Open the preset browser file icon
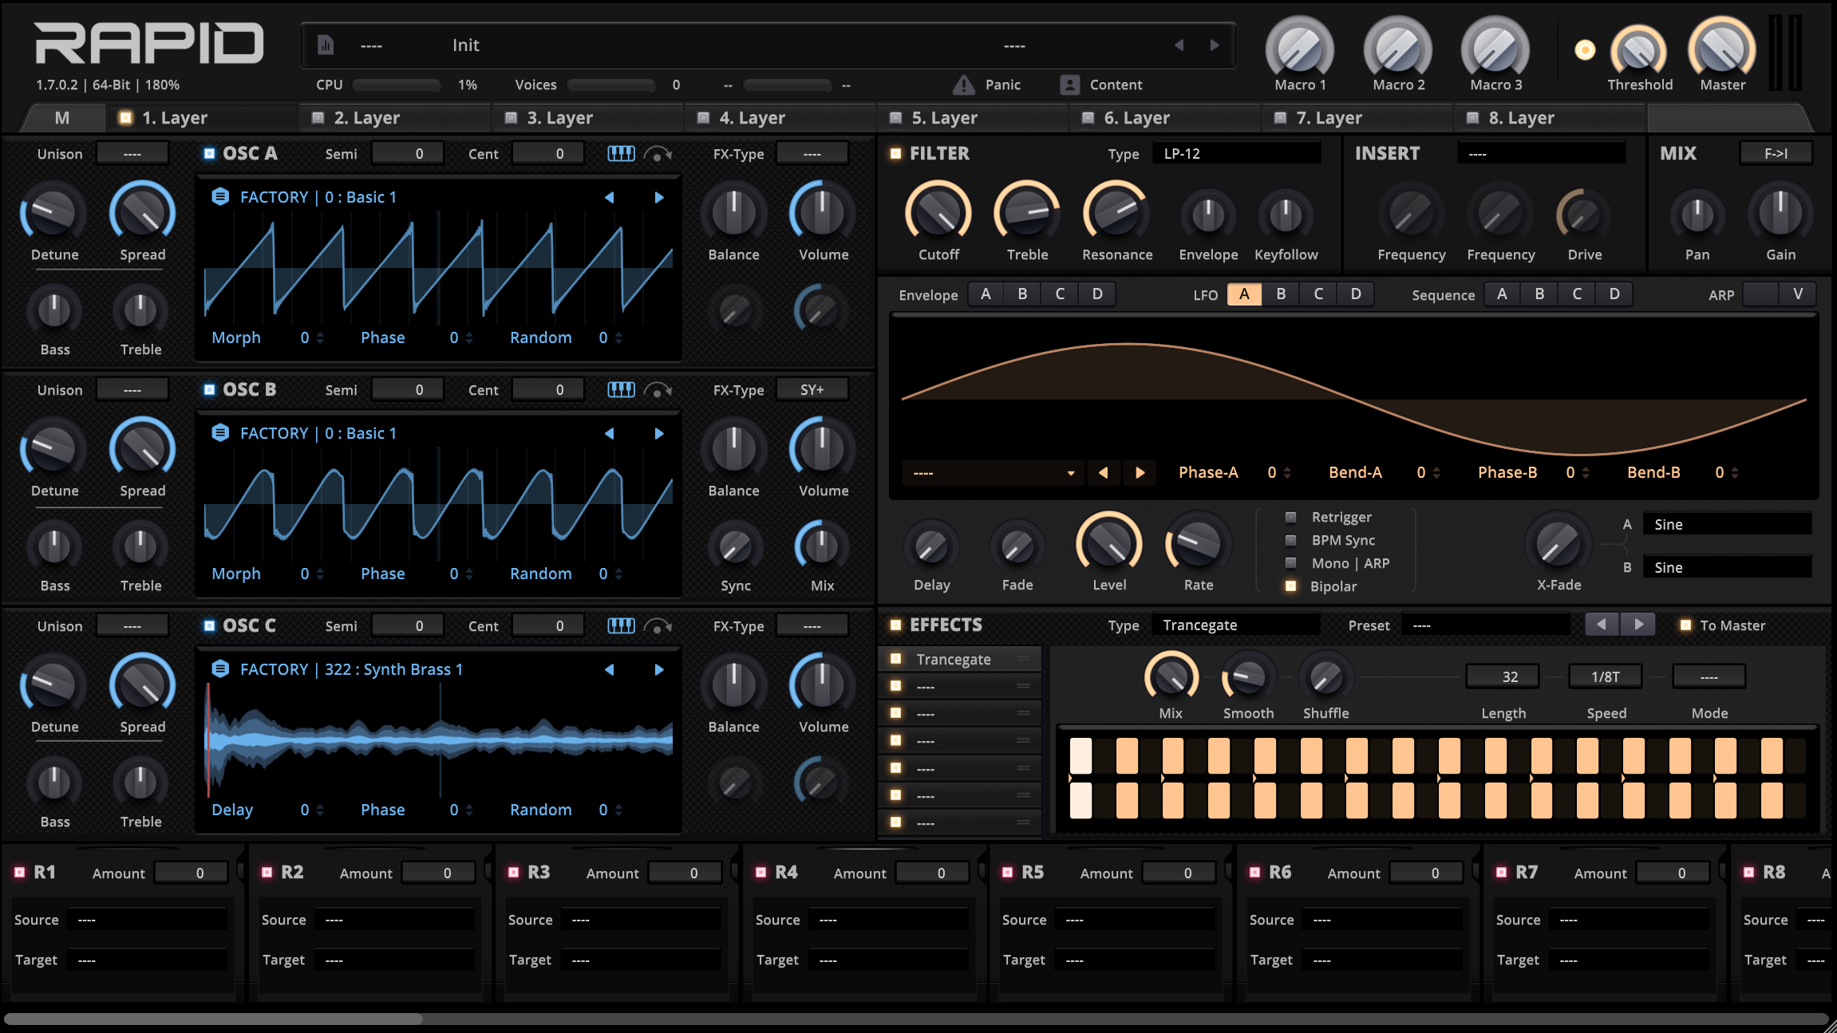The image size is (1837, 1033). (x=326, y=45)
